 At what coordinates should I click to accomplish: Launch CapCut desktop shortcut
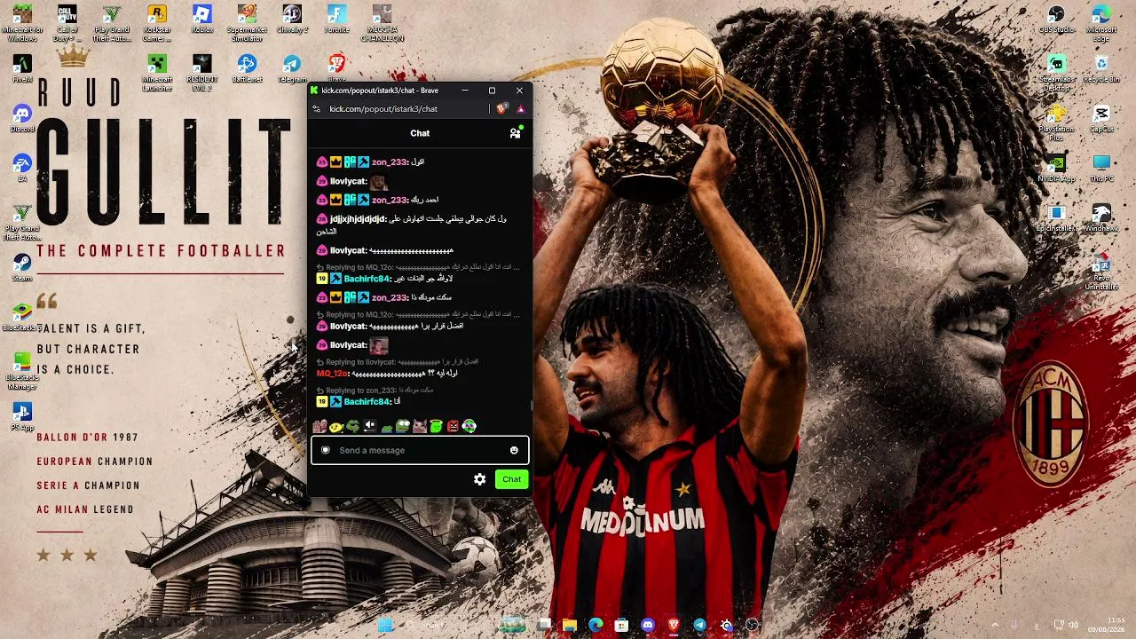pyautogui.click(x=1101, y=118)
